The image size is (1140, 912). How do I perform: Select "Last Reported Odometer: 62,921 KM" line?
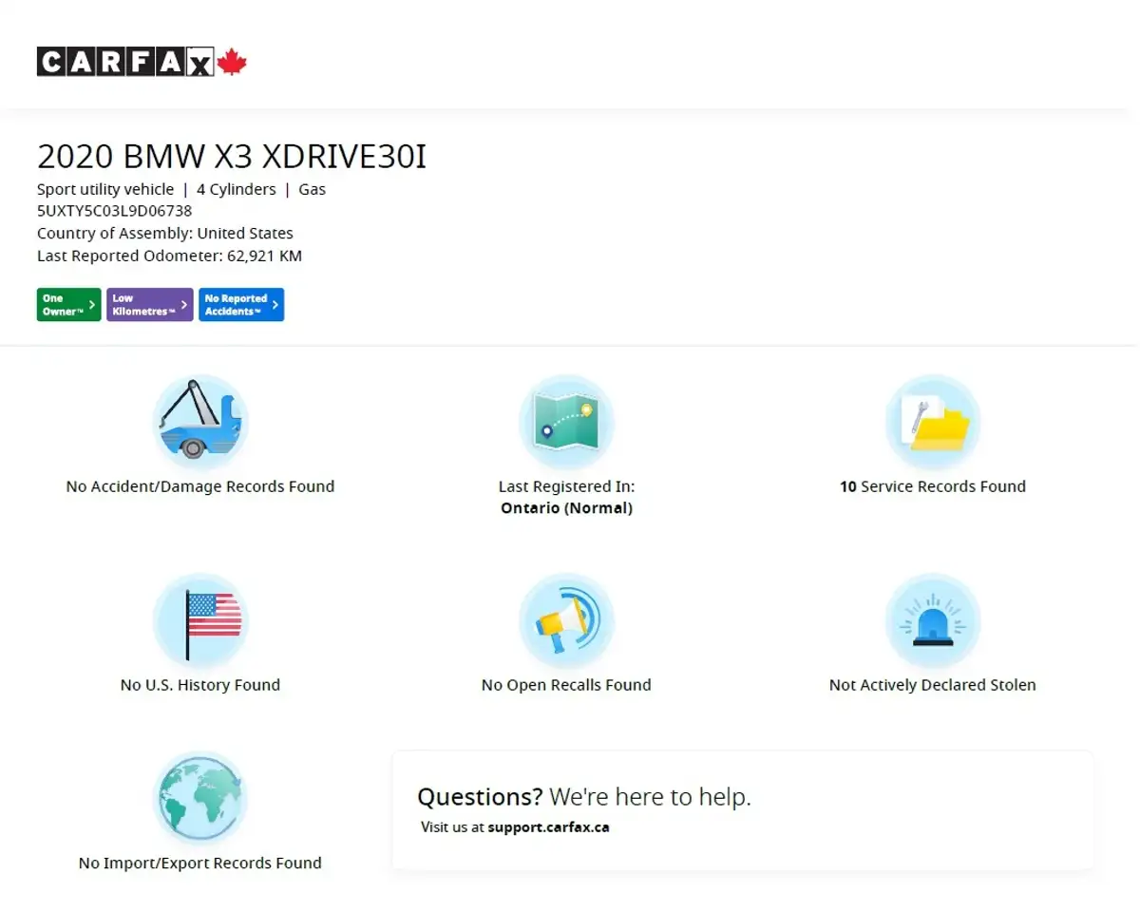170,256
